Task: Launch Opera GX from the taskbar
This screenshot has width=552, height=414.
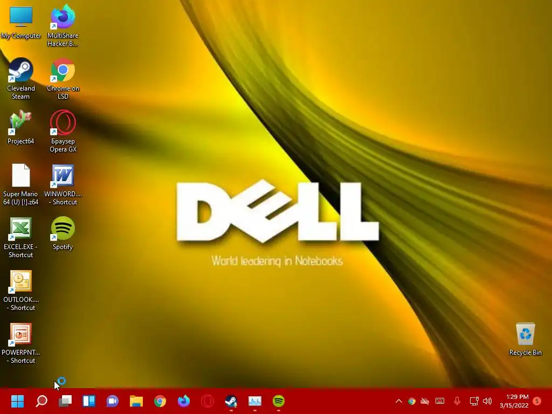Action: click(x=208, y=401)
